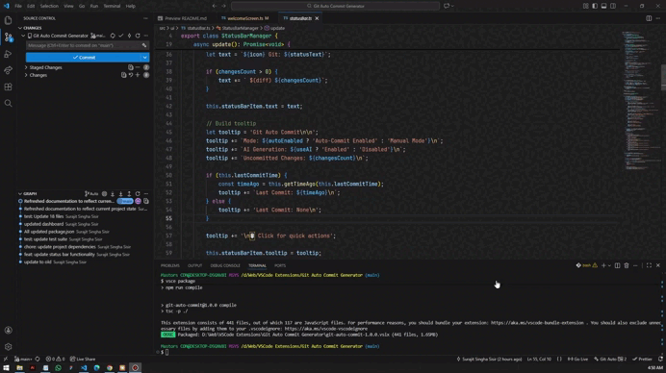Open the Terminal menu
This screenshot has width=666, height=373.
tap(112, 6)
